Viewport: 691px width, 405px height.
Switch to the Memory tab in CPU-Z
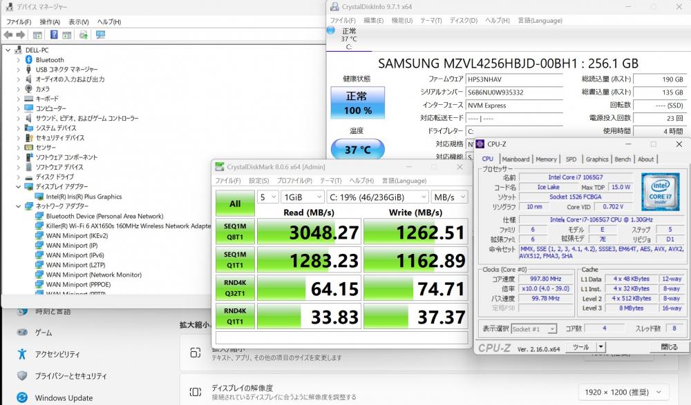coord(546,159)
